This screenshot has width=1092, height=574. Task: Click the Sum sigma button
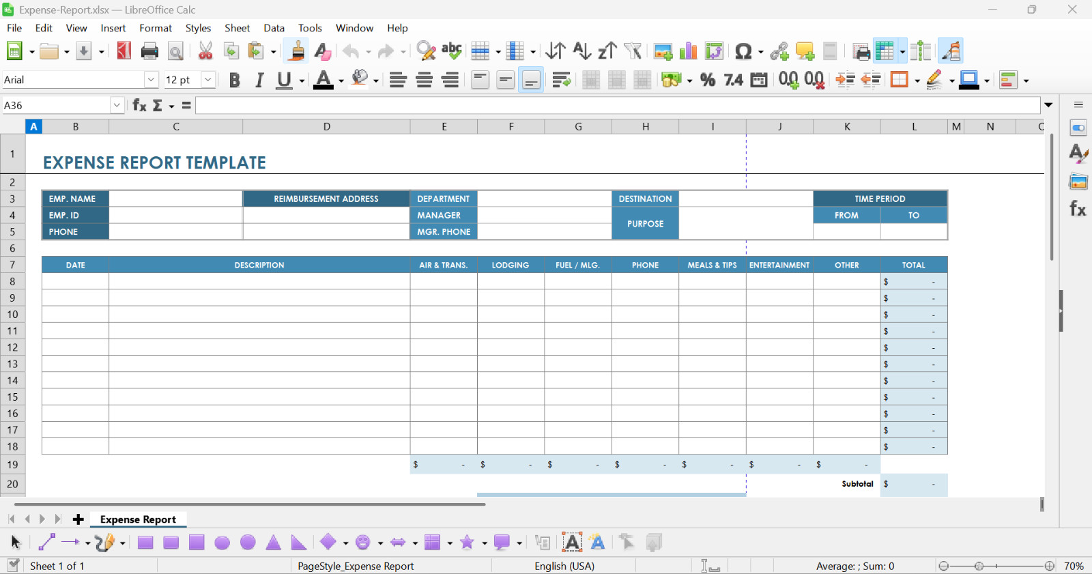click(158, 105)
